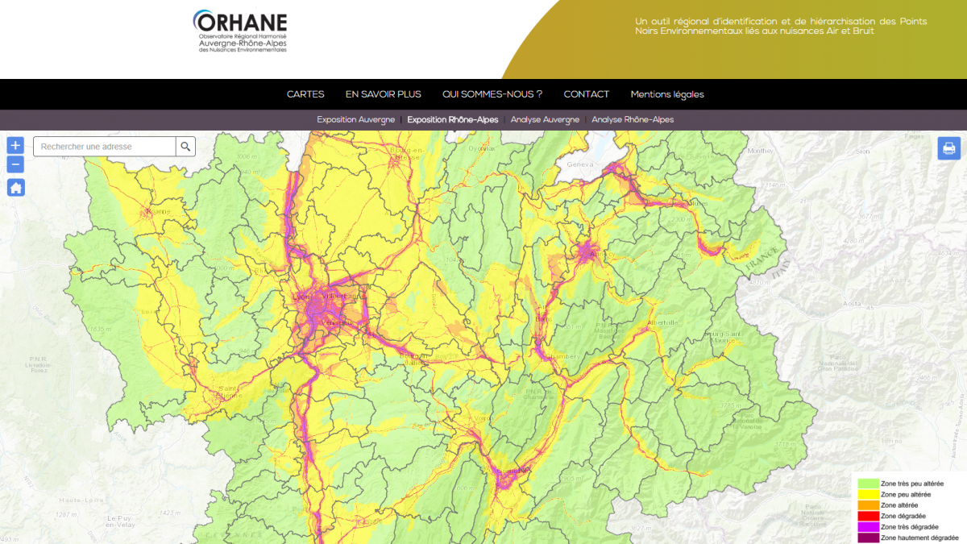Click Lyon on the map
This screenshot has height=544, width=967.
pos(301,297)
